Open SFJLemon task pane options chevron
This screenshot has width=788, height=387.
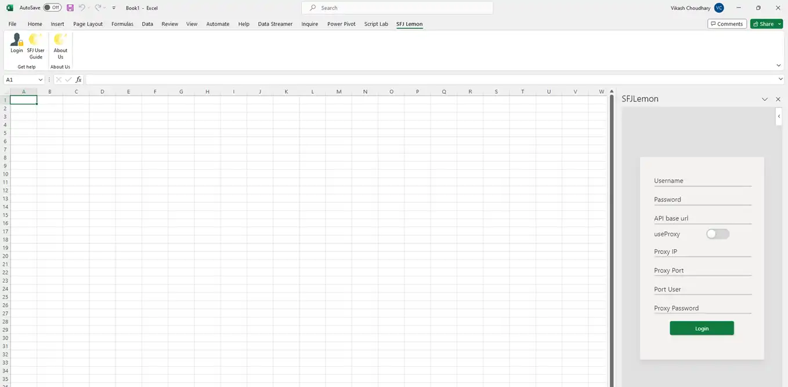tap(765, 100)
